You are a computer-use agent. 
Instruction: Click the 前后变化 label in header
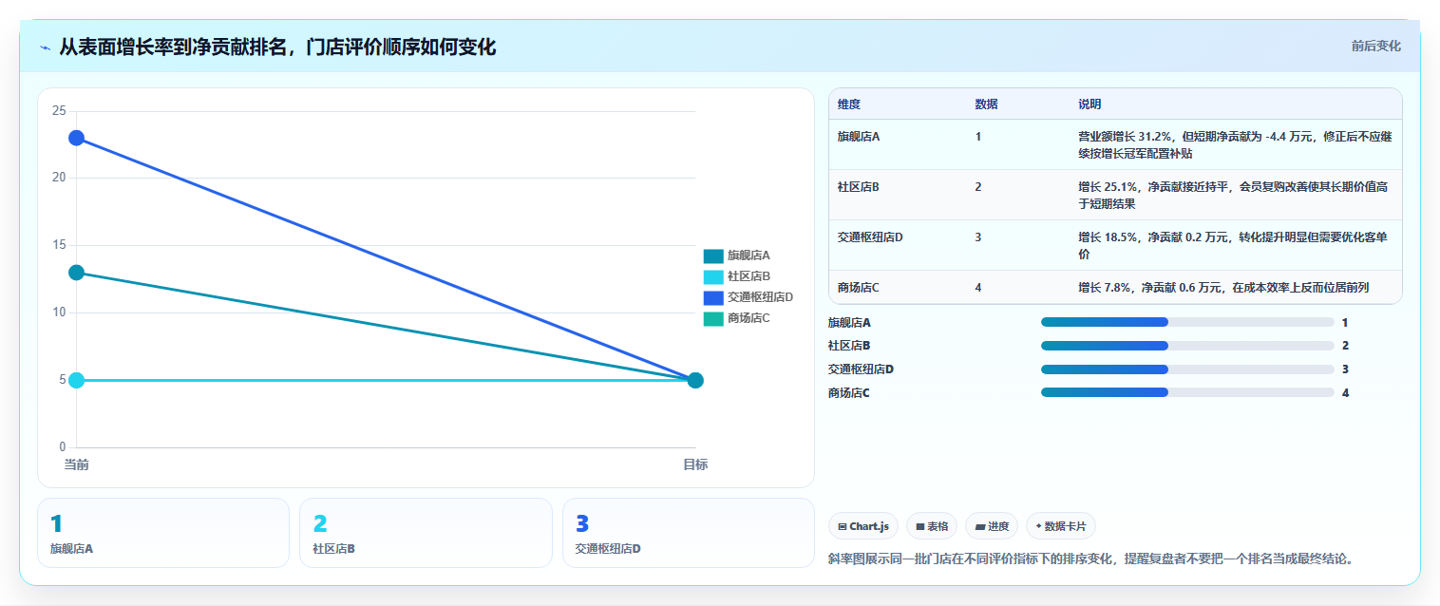click(1375, 47)
